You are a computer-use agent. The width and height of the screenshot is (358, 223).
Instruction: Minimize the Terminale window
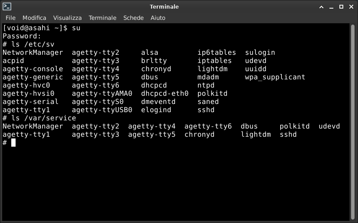(331, 7)
